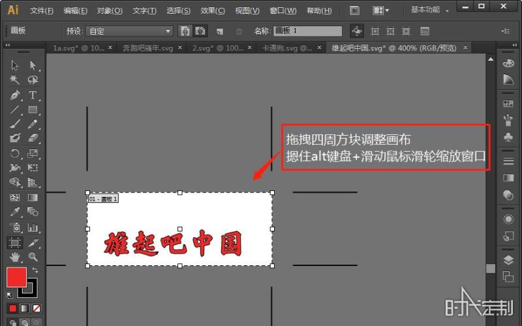Viewport: 522px width, 326px height.
Task: Select the Rotate tool
Action: point(14,153)
